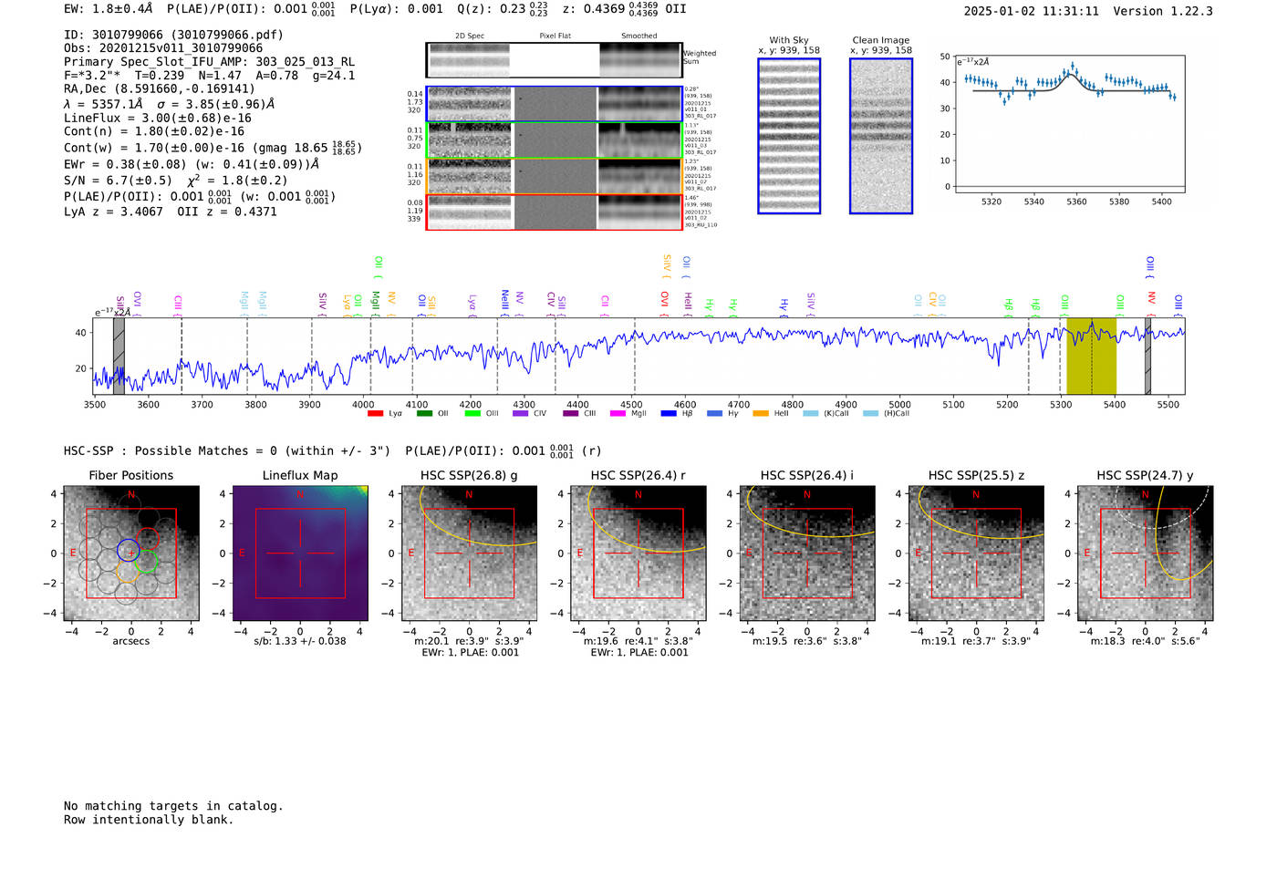Open the Fiber Positions image
Image resolution: width=1277 pixels, height=869 pixels.
(131, 553)
